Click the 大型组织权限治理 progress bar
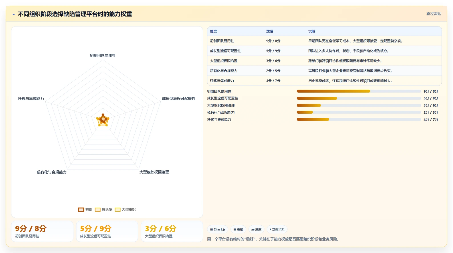Screen dimensions: 453x253 pos(359,105)
